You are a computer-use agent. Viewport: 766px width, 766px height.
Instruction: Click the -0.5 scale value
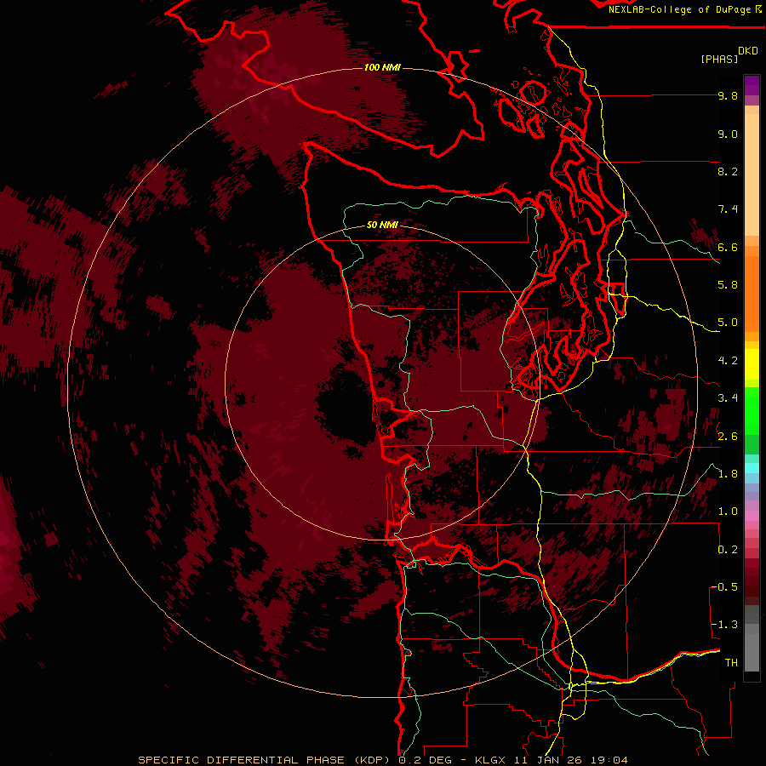pos(724,587)
